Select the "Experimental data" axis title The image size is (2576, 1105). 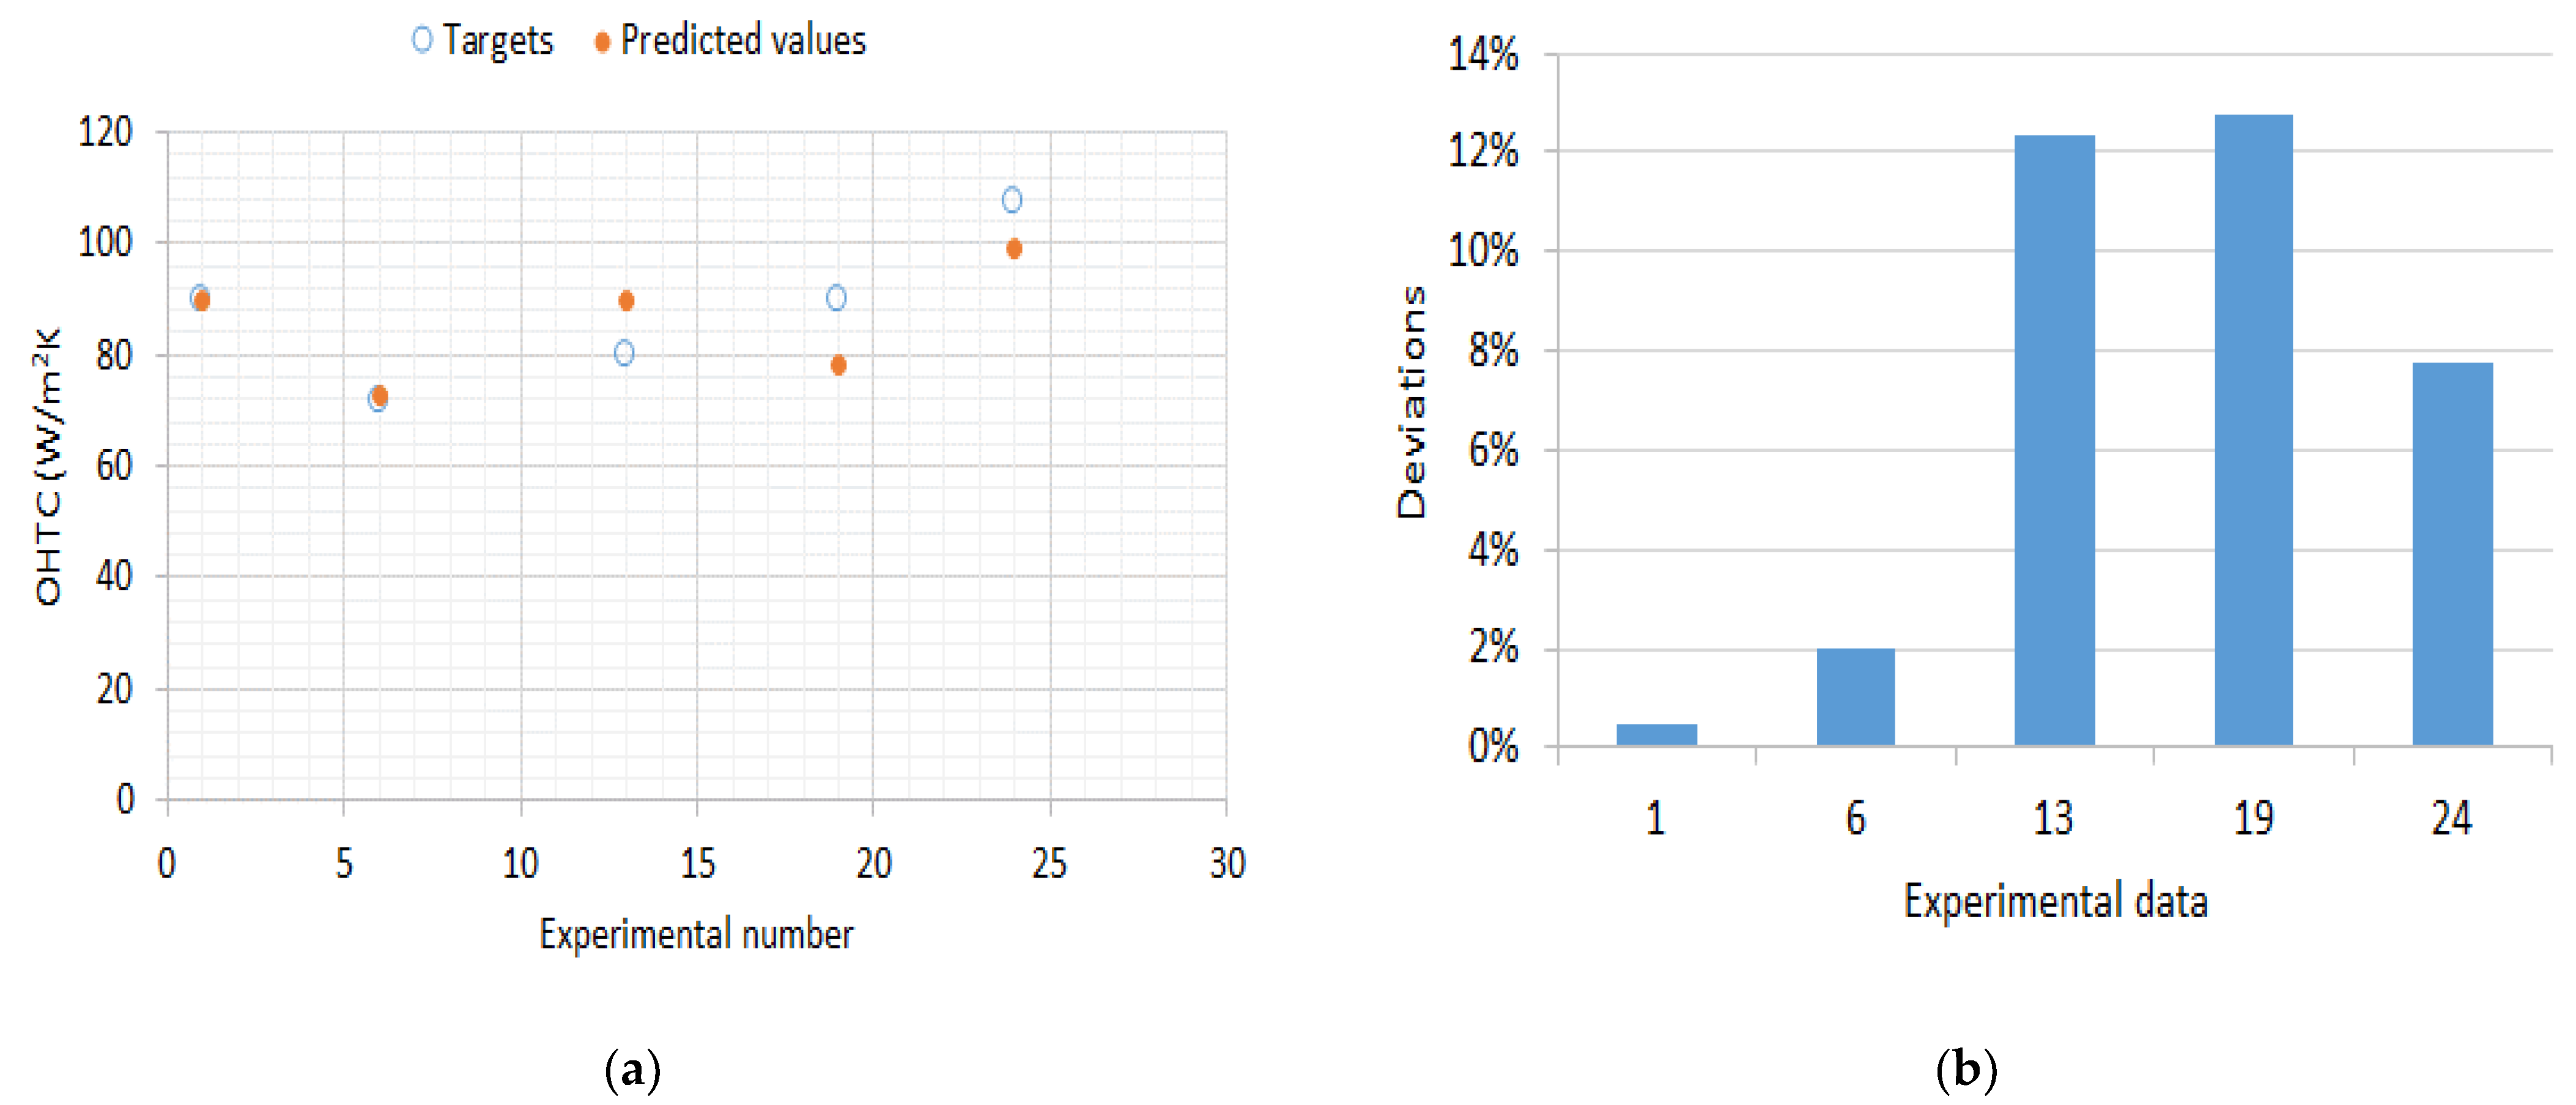pos(2055,901)
